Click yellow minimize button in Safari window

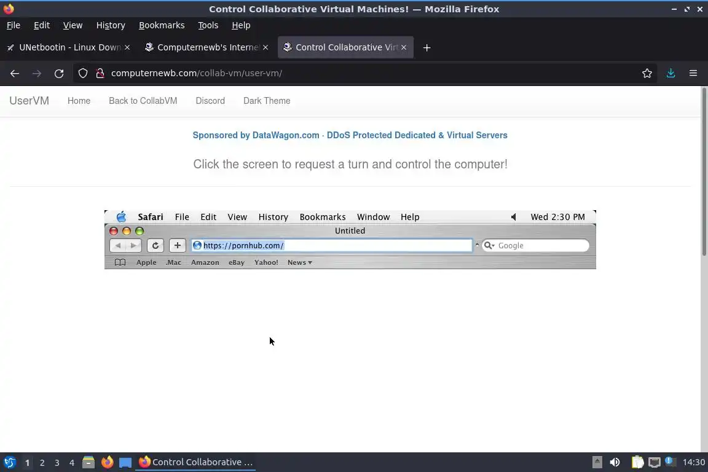point(127,231)
